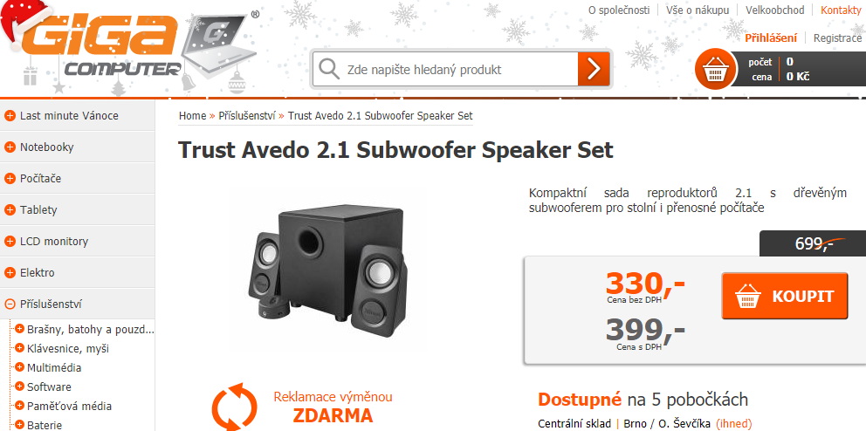Expand the Tablety category plus icon

[10, 210]
